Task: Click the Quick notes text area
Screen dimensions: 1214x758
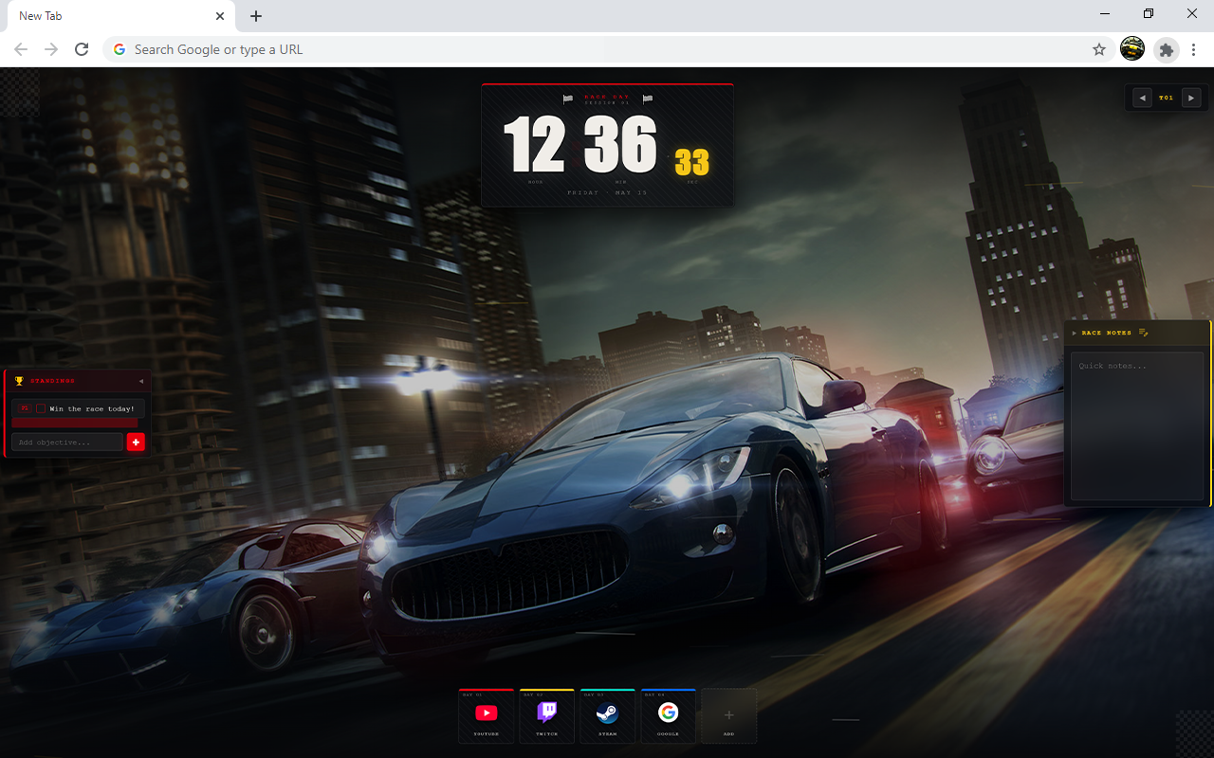Action: point(1137,425)
